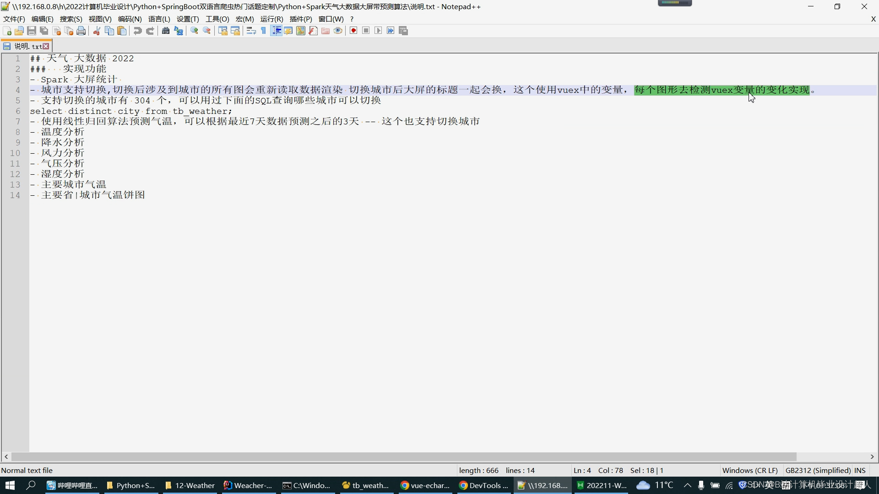Open the 插件(P) plugins menu

pyautogui.click(x=301, y=19)
